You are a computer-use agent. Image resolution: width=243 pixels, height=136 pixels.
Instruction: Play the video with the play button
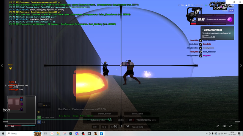click(121, 126)
